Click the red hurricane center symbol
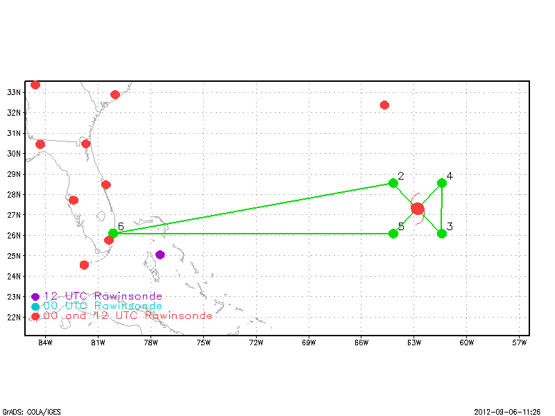 [418, 209]
